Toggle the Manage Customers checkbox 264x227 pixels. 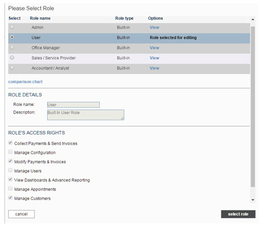[11, 198]
